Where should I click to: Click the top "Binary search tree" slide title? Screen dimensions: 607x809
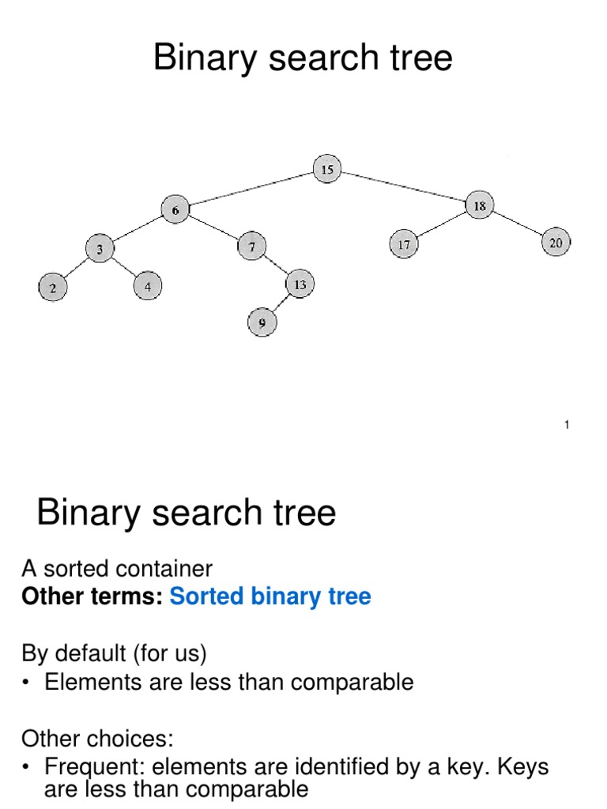303,58
